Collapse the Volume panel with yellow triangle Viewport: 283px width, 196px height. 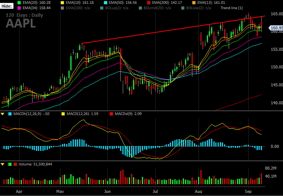3,164
